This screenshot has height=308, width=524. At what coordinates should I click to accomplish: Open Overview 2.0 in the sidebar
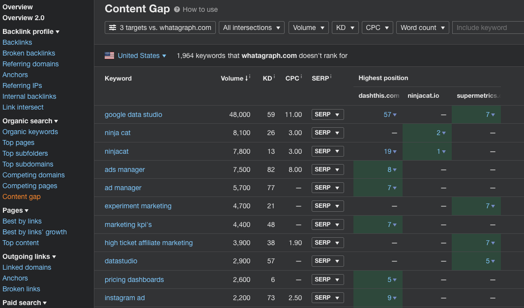[x=24, y=18]
